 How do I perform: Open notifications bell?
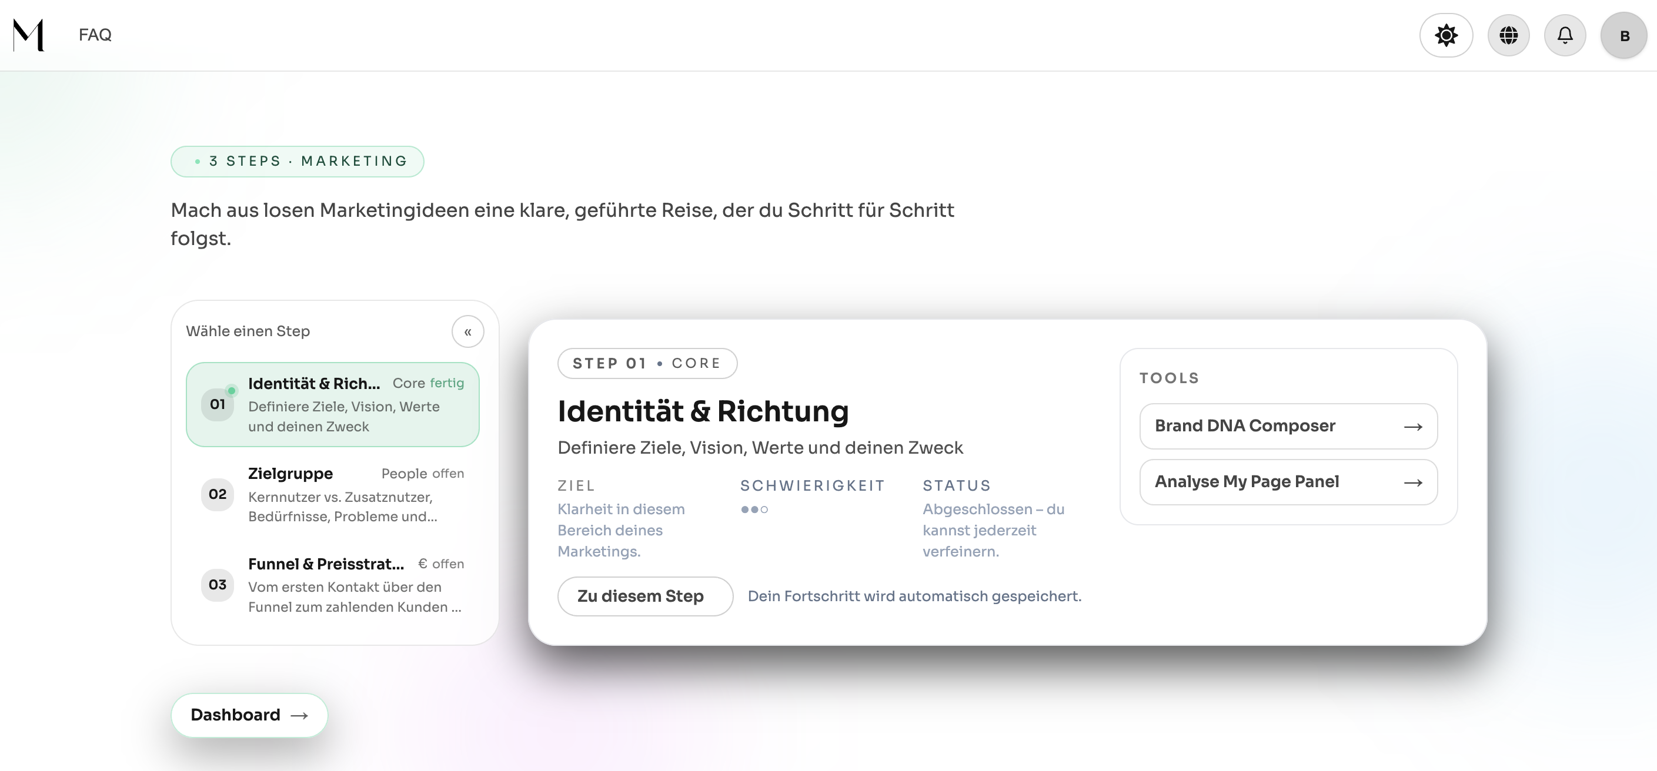click(x=1565, y=35)
